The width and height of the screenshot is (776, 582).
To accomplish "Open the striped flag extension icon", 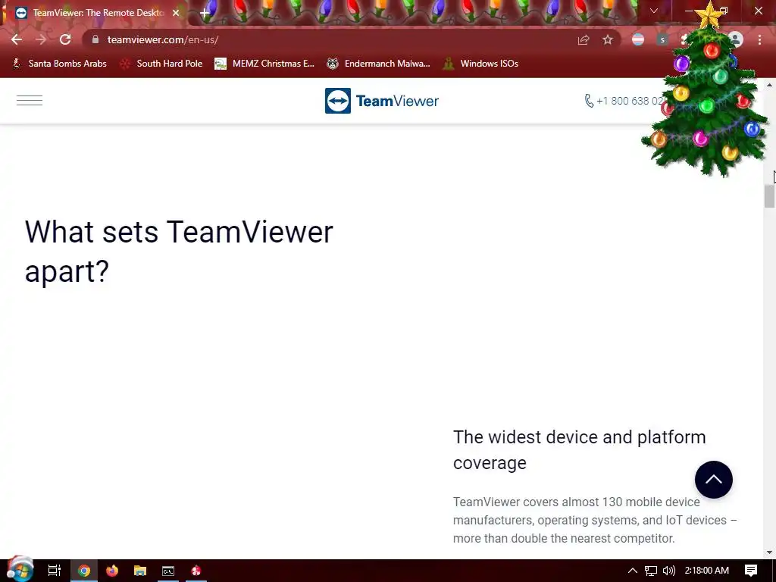I will tap(638, 39).
